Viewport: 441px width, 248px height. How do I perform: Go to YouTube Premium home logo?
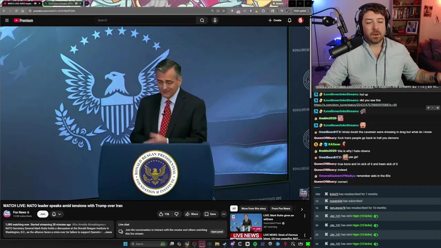point(23,20)
